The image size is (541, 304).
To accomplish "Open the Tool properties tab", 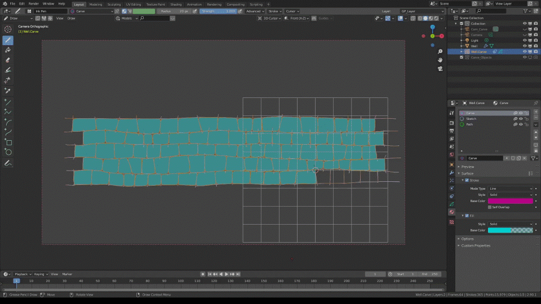I will pos(451,113).
